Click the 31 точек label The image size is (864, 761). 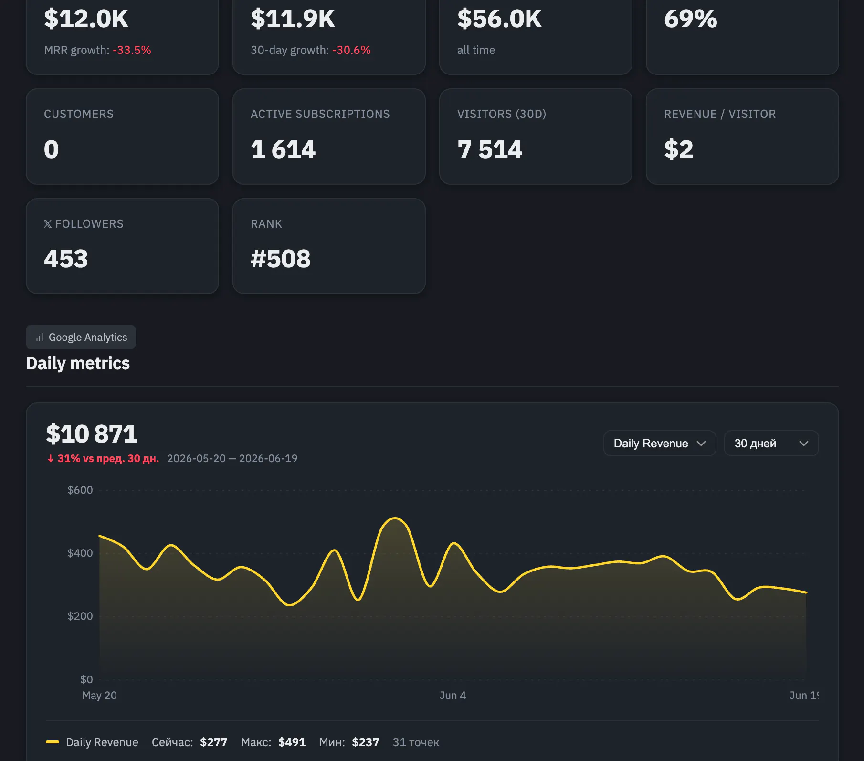click(416, 742)
